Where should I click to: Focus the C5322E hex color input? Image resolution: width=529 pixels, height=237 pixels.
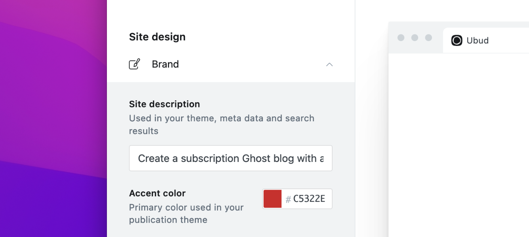pos(309,199)
